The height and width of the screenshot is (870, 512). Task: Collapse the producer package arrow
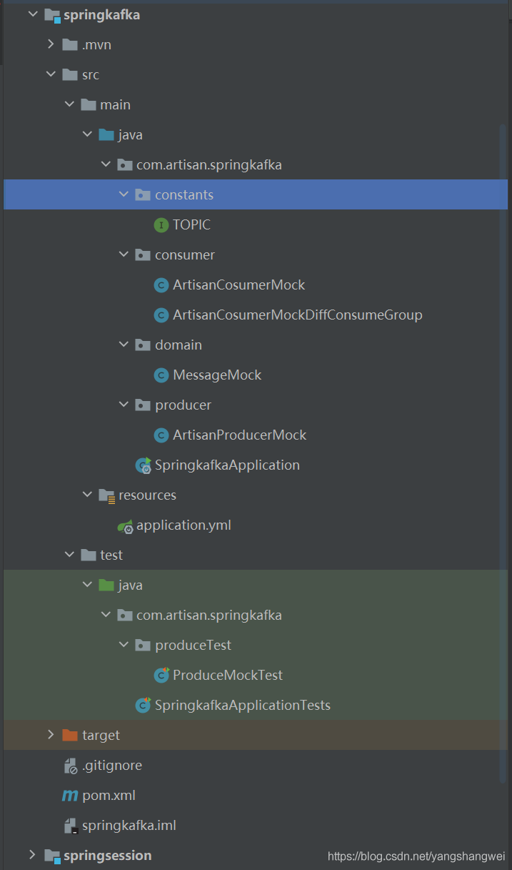(x=124, y=405)
